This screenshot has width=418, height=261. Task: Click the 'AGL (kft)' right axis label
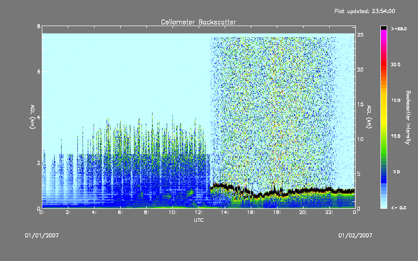tap(369, 117)
